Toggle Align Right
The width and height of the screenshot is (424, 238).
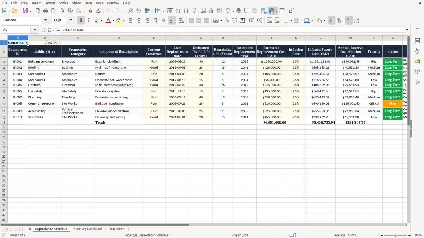[147, 20]
